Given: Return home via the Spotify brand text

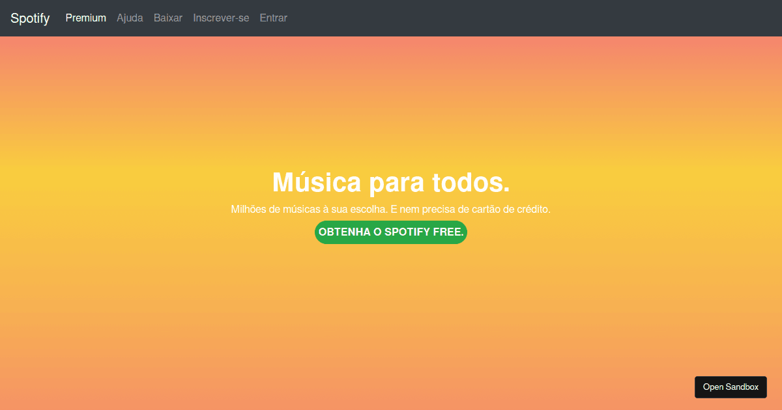Looking at the screenshot, I should pos(30,18).
